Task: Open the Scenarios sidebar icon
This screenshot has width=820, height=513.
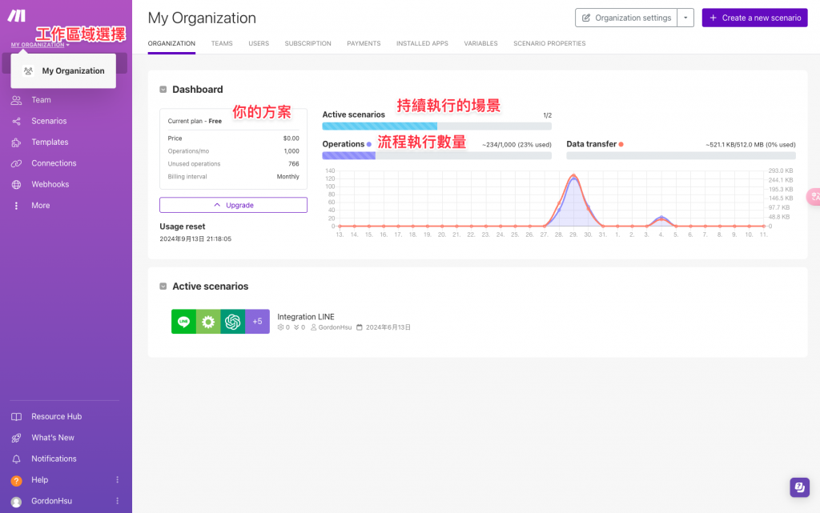Action: 16,121
